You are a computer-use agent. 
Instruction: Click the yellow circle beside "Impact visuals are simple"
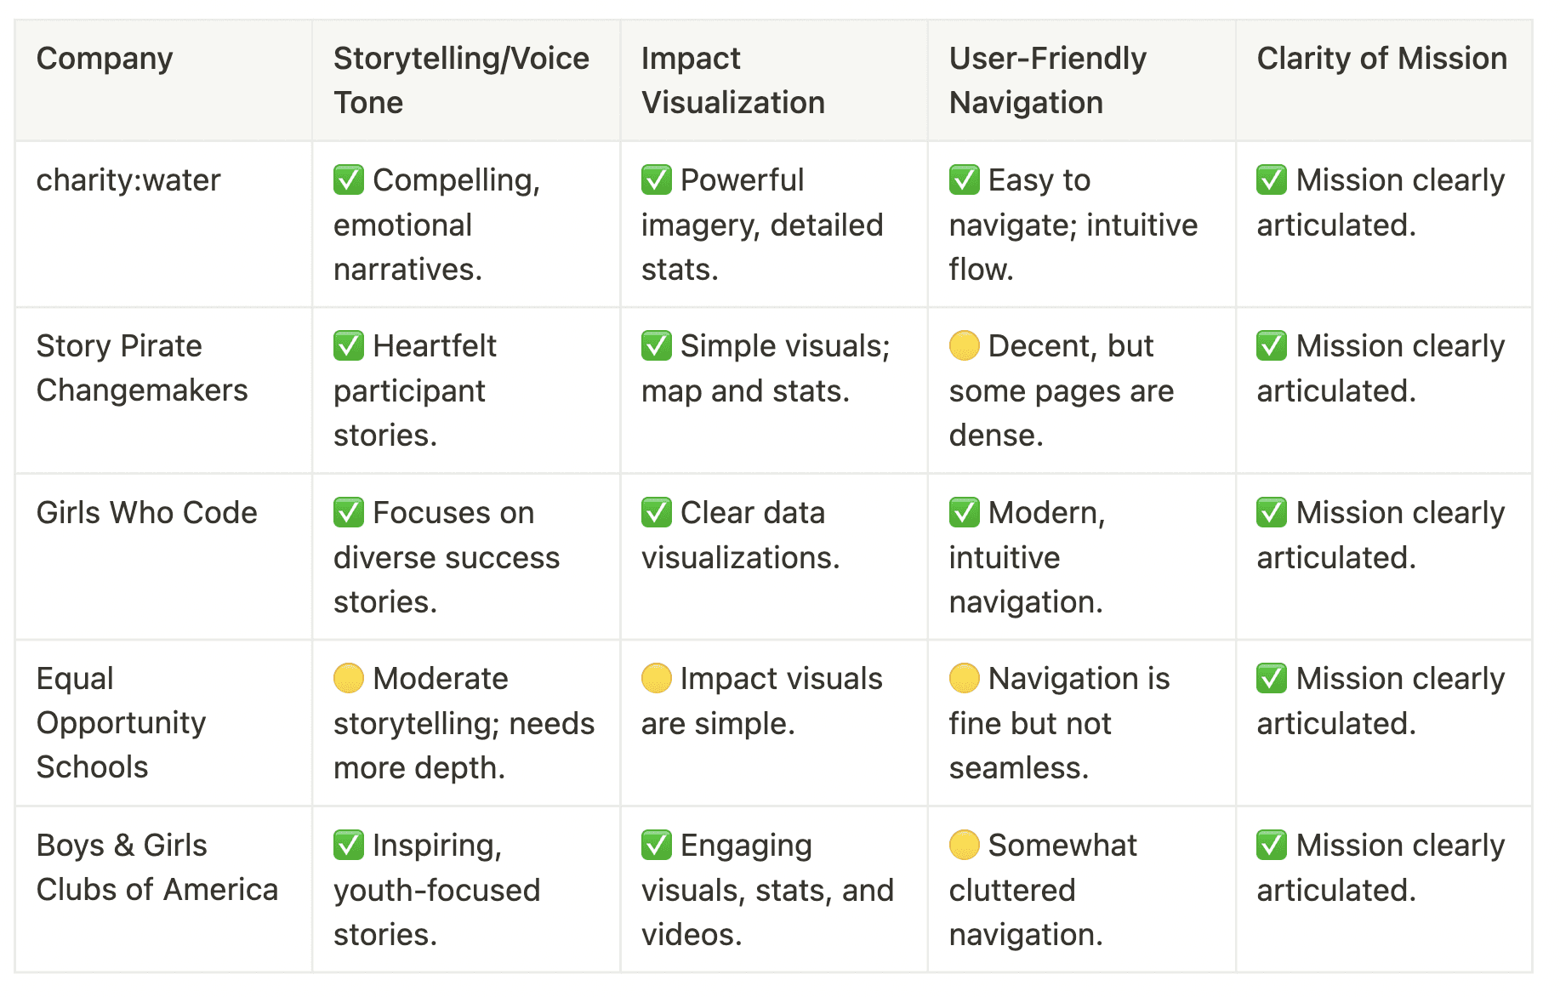[657, 679]
